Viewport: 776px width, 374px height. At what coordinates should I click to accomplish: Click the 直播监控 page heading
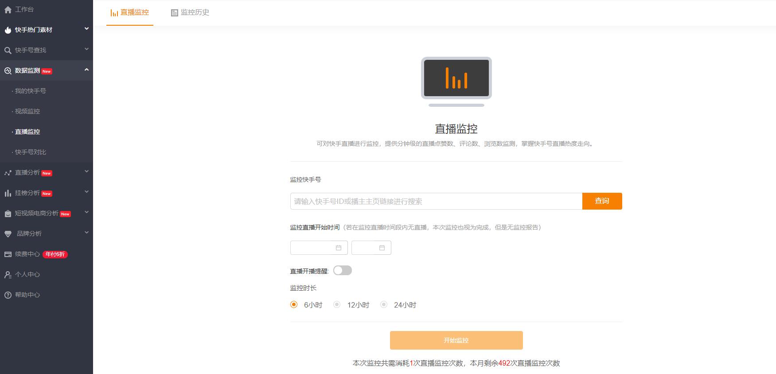(456, 129)
